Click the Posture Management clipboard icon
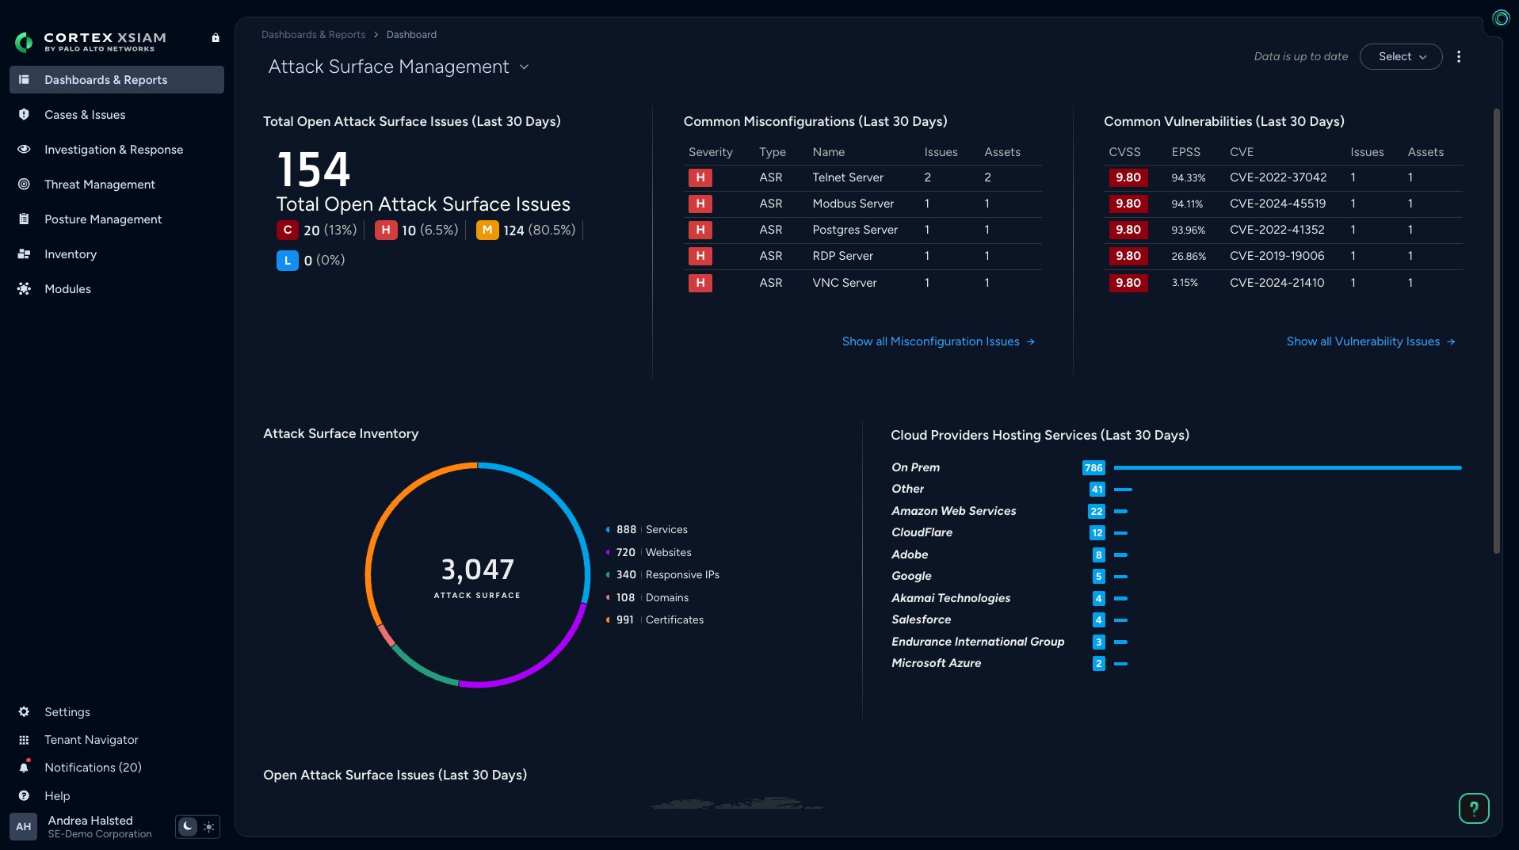Screen dimensions: 1519x850 click(x=24, y=219)
